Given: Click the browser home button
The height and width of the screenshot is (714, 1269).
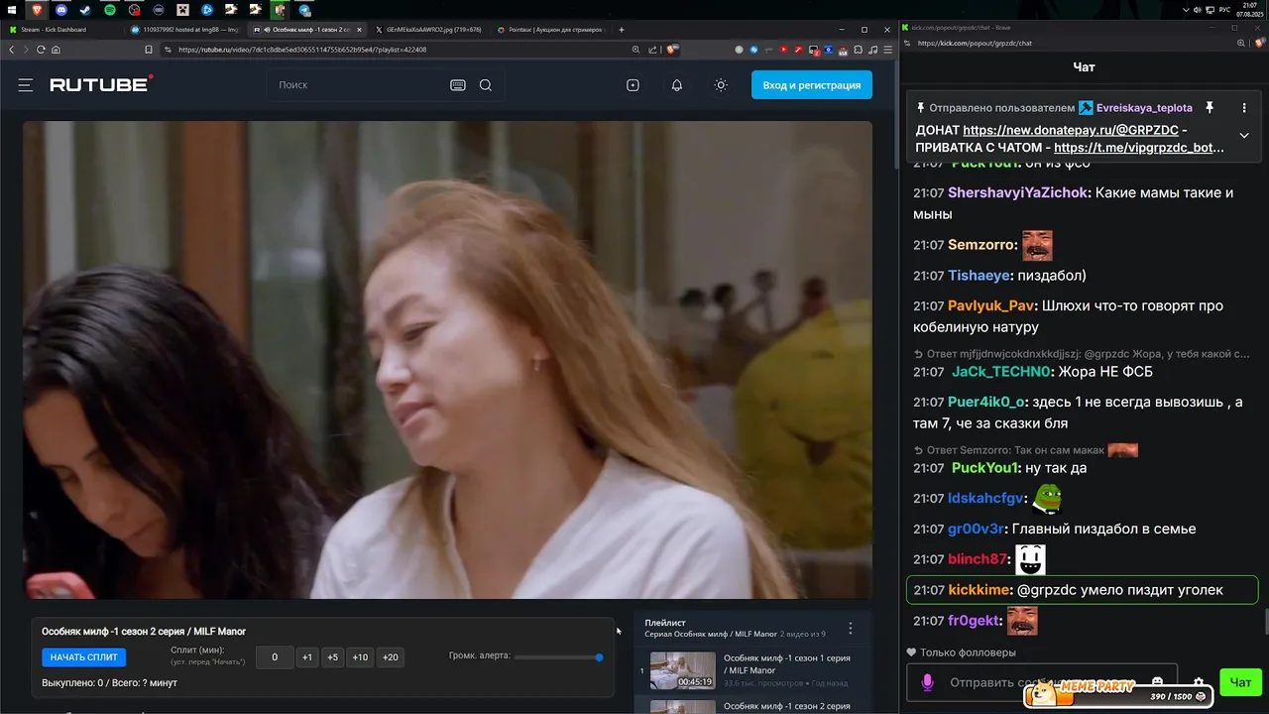Looking at the screenshot, I should 56,50.
